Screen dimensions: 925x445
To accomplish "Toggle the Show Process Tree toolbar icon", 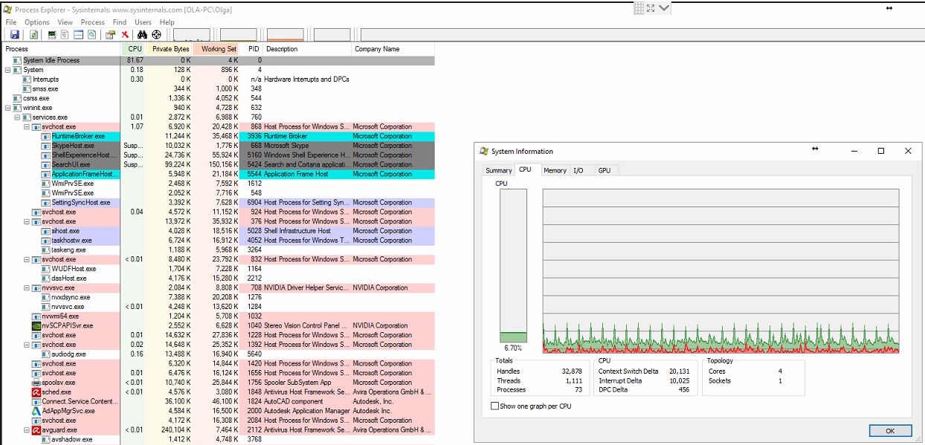I will click(65, 35).
